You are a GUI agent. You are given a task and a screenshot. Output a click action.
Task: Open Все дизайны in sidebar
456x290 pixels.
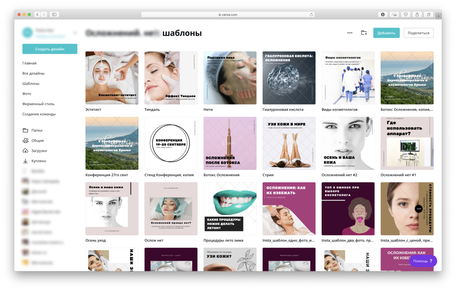coord(33,73)
